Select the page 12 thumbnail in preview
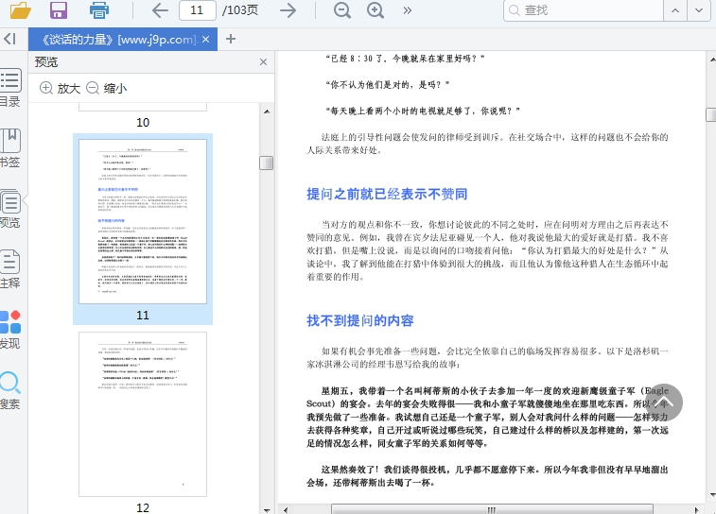 pyautogui.click(x=143, y=414)
